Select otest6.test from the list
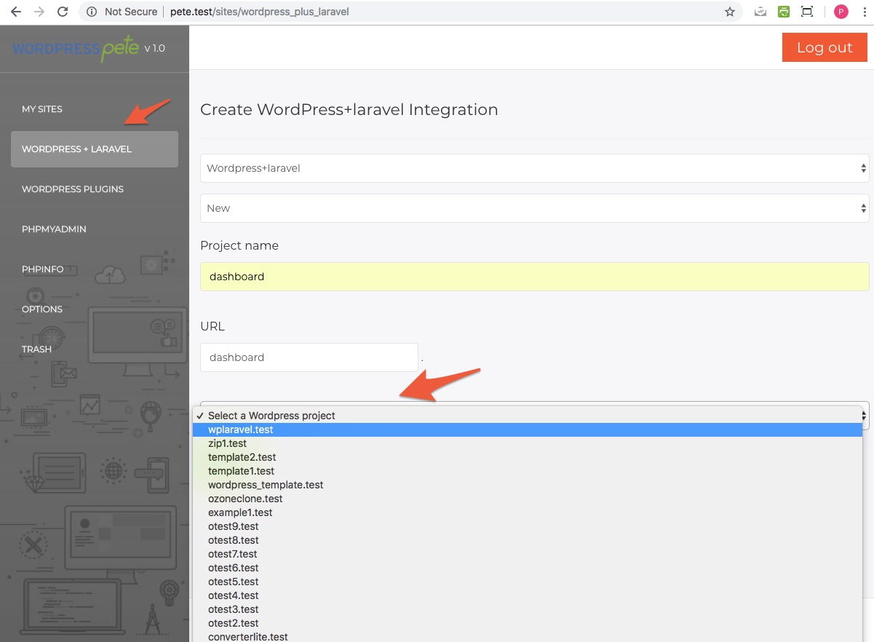The image size is (874, 642). [528, 568]
